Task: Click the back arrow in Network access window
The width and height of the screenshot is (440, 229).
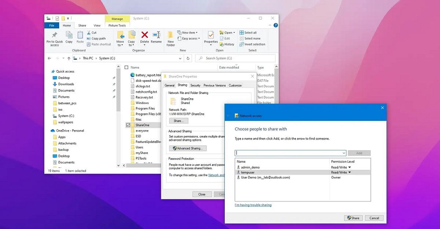Action: [x=228, y=116]
